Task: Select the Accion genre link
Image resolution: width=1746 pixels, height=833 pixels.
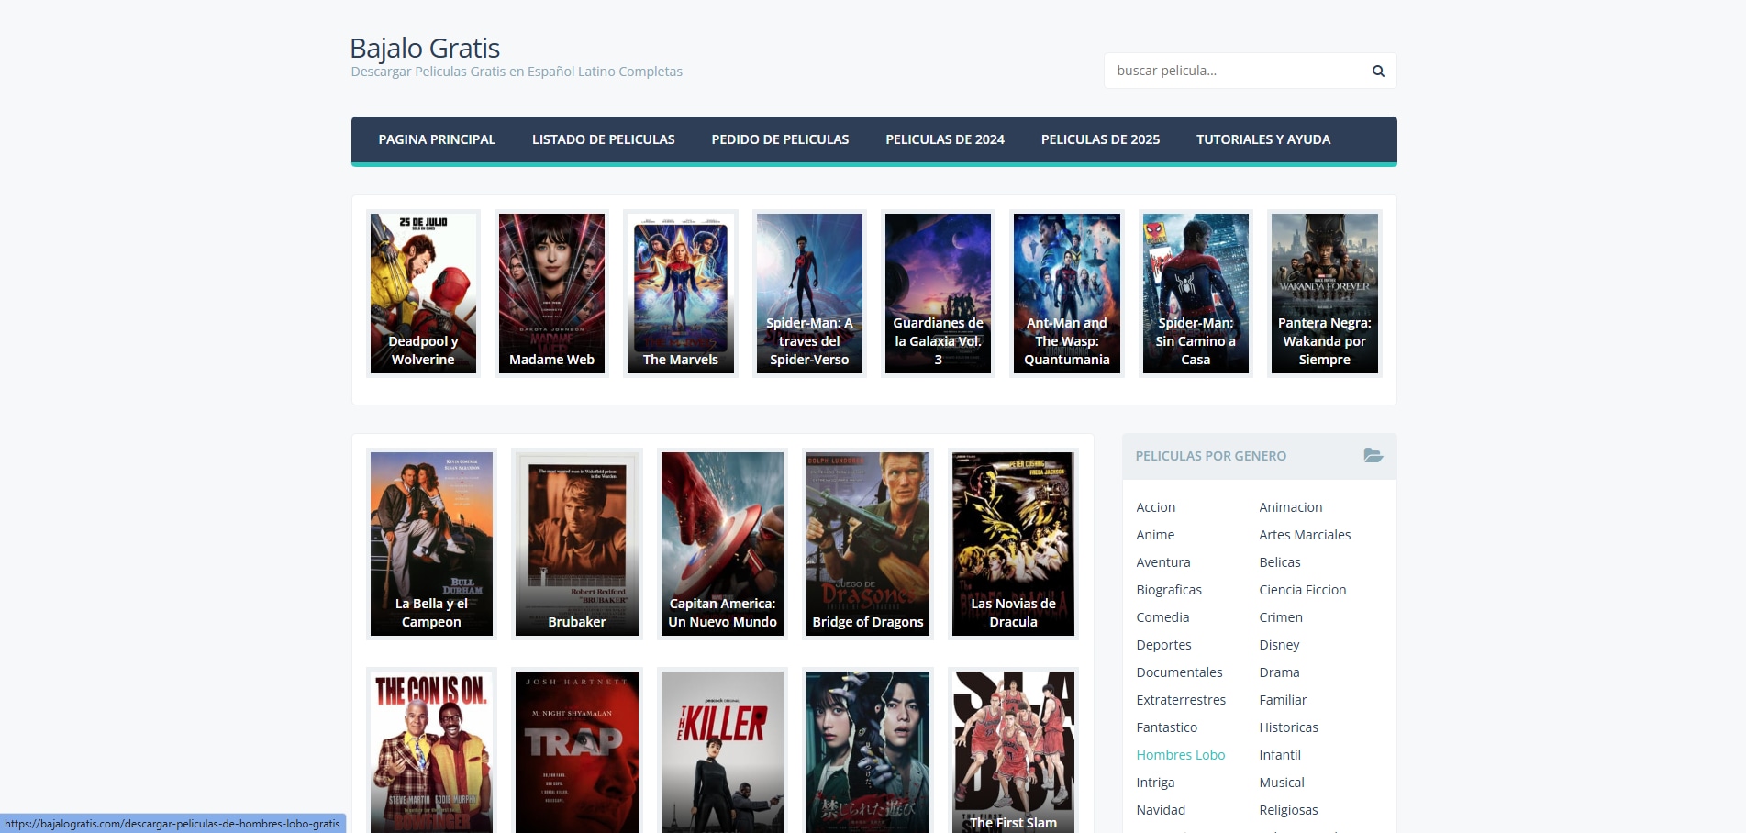Action: click(1155, 507)
